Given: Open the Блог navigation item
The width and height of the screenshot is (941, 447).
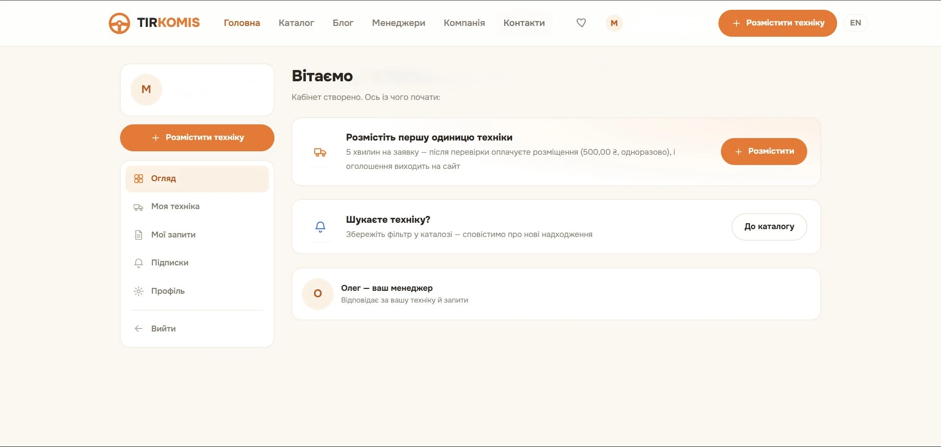Looking at the screenshot, I should tap(343, 23).
